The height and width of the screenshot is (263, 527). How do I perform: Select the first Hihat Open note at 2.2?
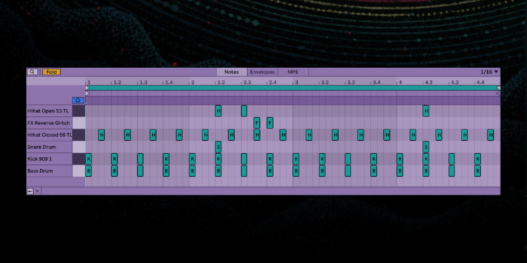pos(218,111)
